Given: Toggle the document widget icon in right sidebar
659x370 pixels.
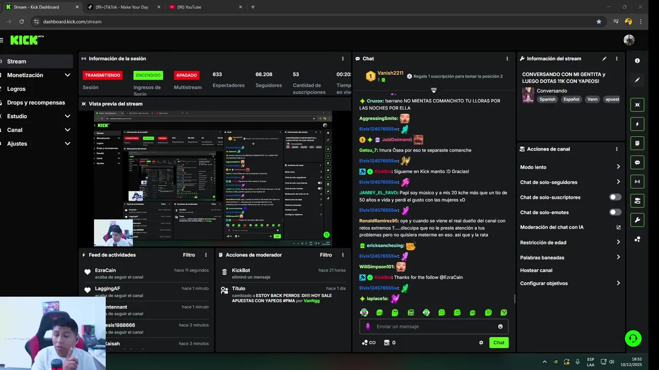Looking at the screenshot, I should (x=637, y=143).
